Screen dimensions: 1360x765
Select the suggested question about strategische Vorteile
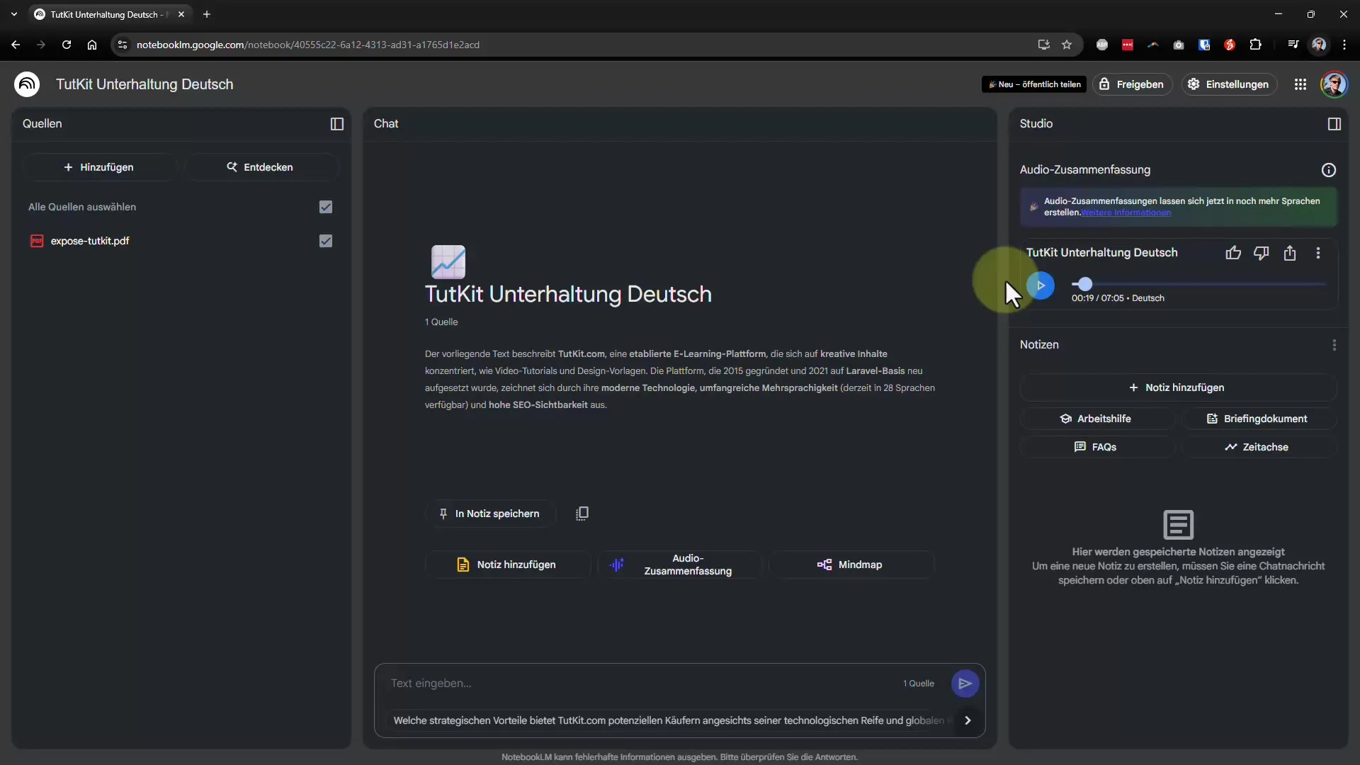click(669, 720)
